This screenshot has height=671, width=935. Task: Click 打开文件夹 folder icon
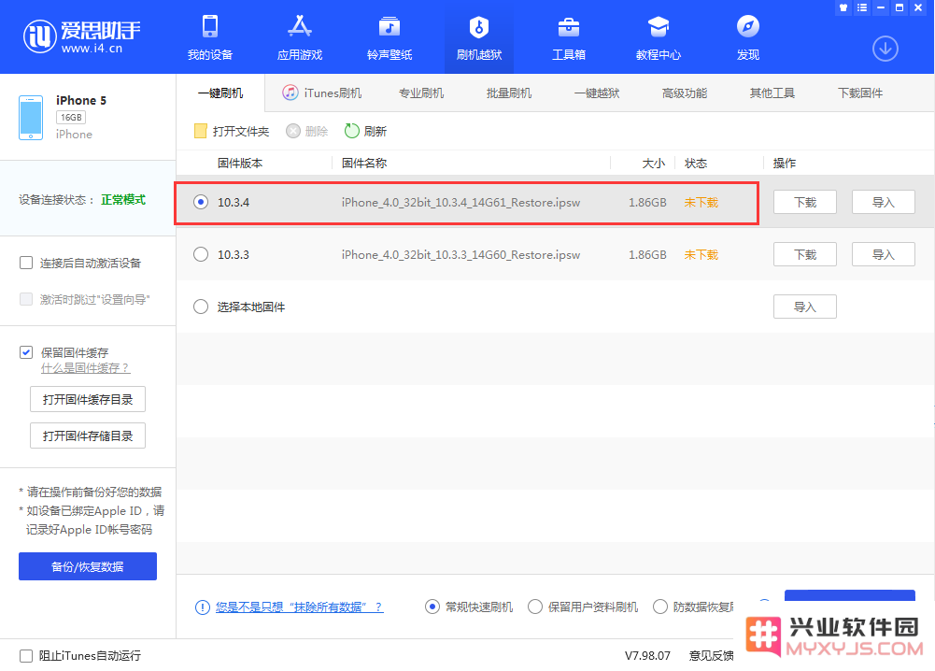(x=200, y=131)
